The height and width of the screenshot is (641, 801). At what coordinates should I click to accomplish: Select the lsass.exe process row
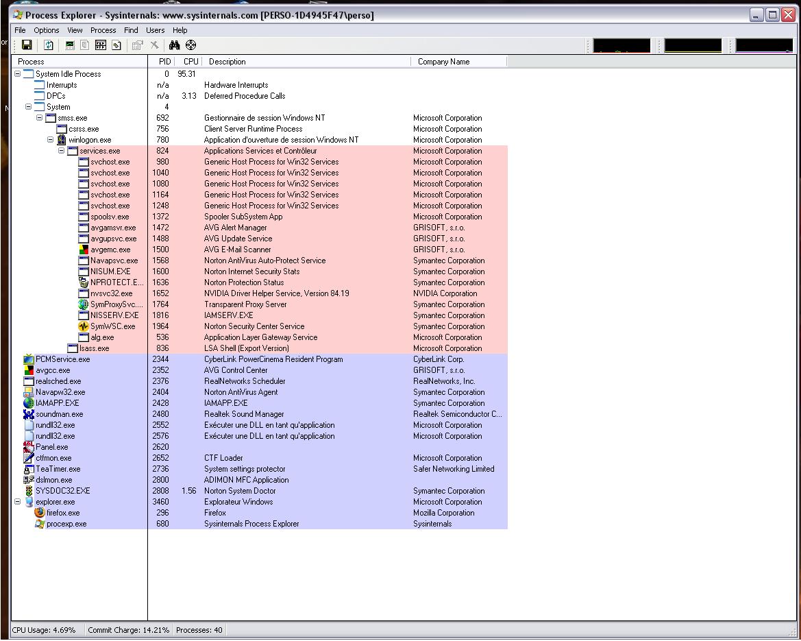point(260,349)
